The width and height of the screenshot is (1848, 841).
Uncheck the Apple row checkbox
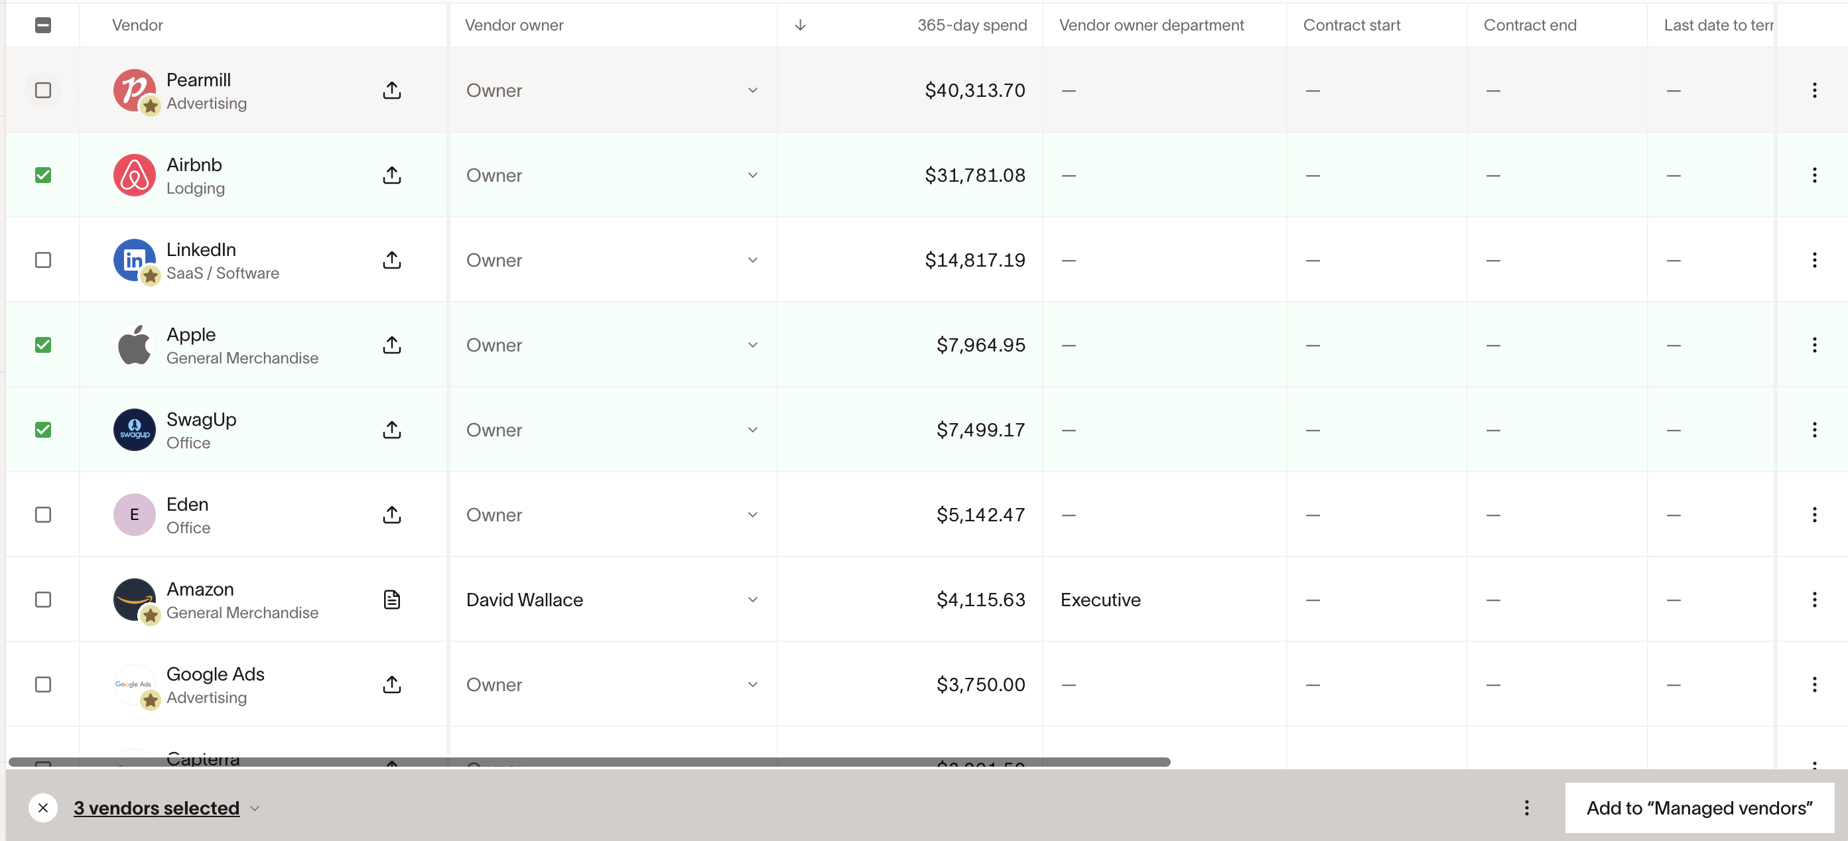coord(43,345)
